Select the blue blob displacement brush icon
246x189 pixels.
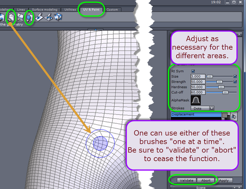pyautogui.click(x=30, y=17)
